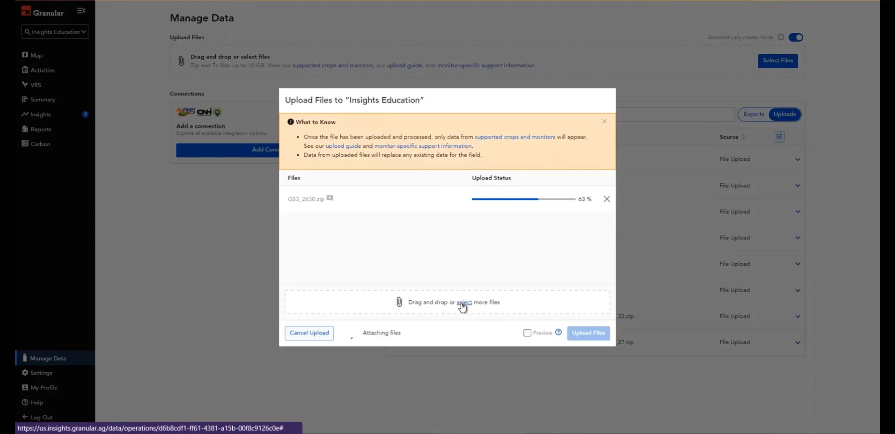Viewport: 895px width, 434px height.
Task: Expand the second File Upload row
Action: click(798, 186)
